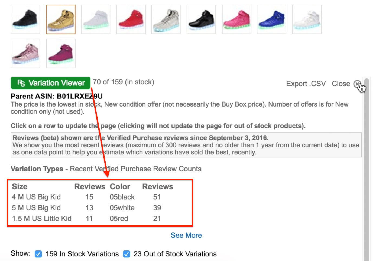Pick the metallic pink sneaker thumbnail
The width and height of the screenshot is (376, 261).
[x=25, y=54]
